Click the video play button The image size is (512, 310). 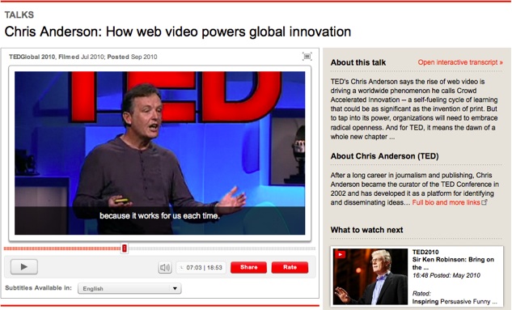24,267
